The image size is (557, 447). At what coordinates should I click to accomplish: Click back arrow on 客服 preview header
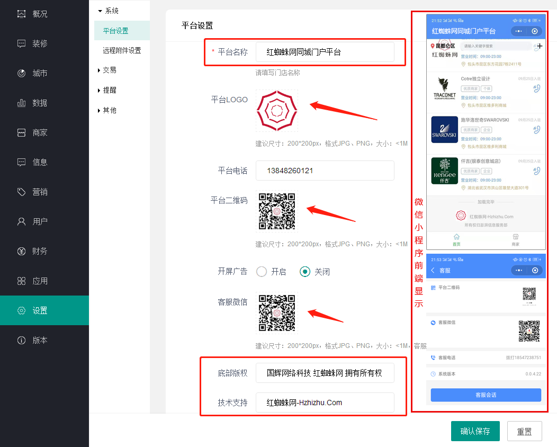click(x=433, y=271)
